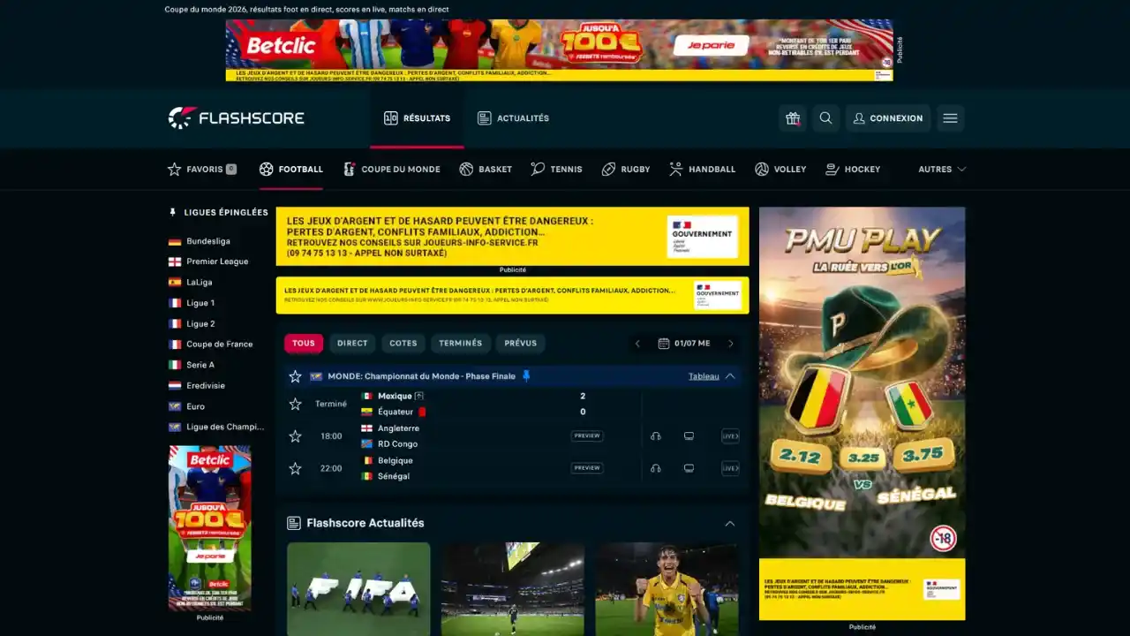Viewport: 1130px width, 636px height.
Task: Open TV info for Belgique vs Sénégal
Action: pos(689,468)
